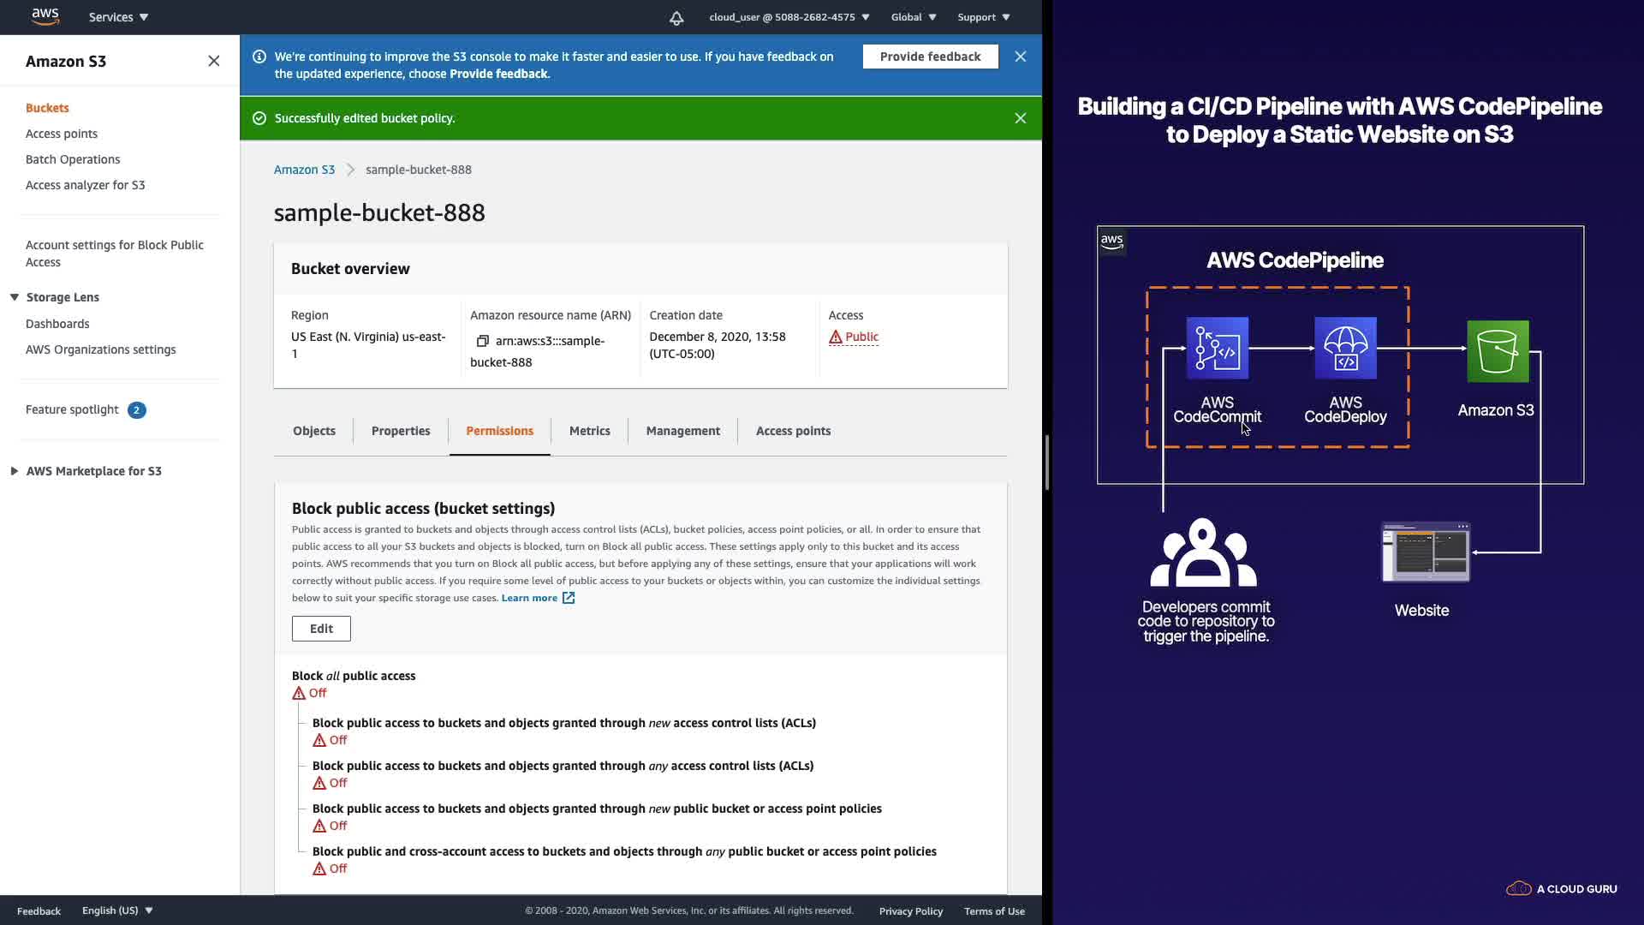Close the Amazon S3 sidebar panel
1644x925 pixels.
(x=213, y=61)
